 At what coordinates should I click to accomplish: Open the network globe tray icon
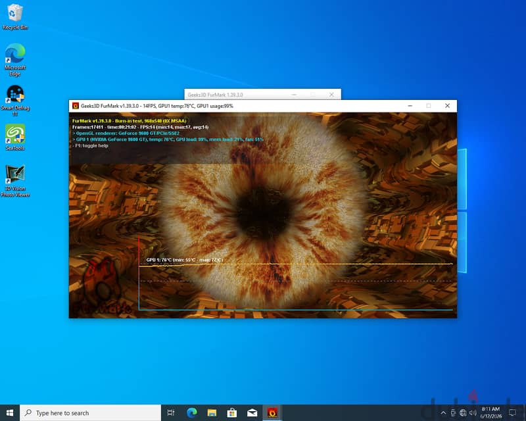point(463,413)
